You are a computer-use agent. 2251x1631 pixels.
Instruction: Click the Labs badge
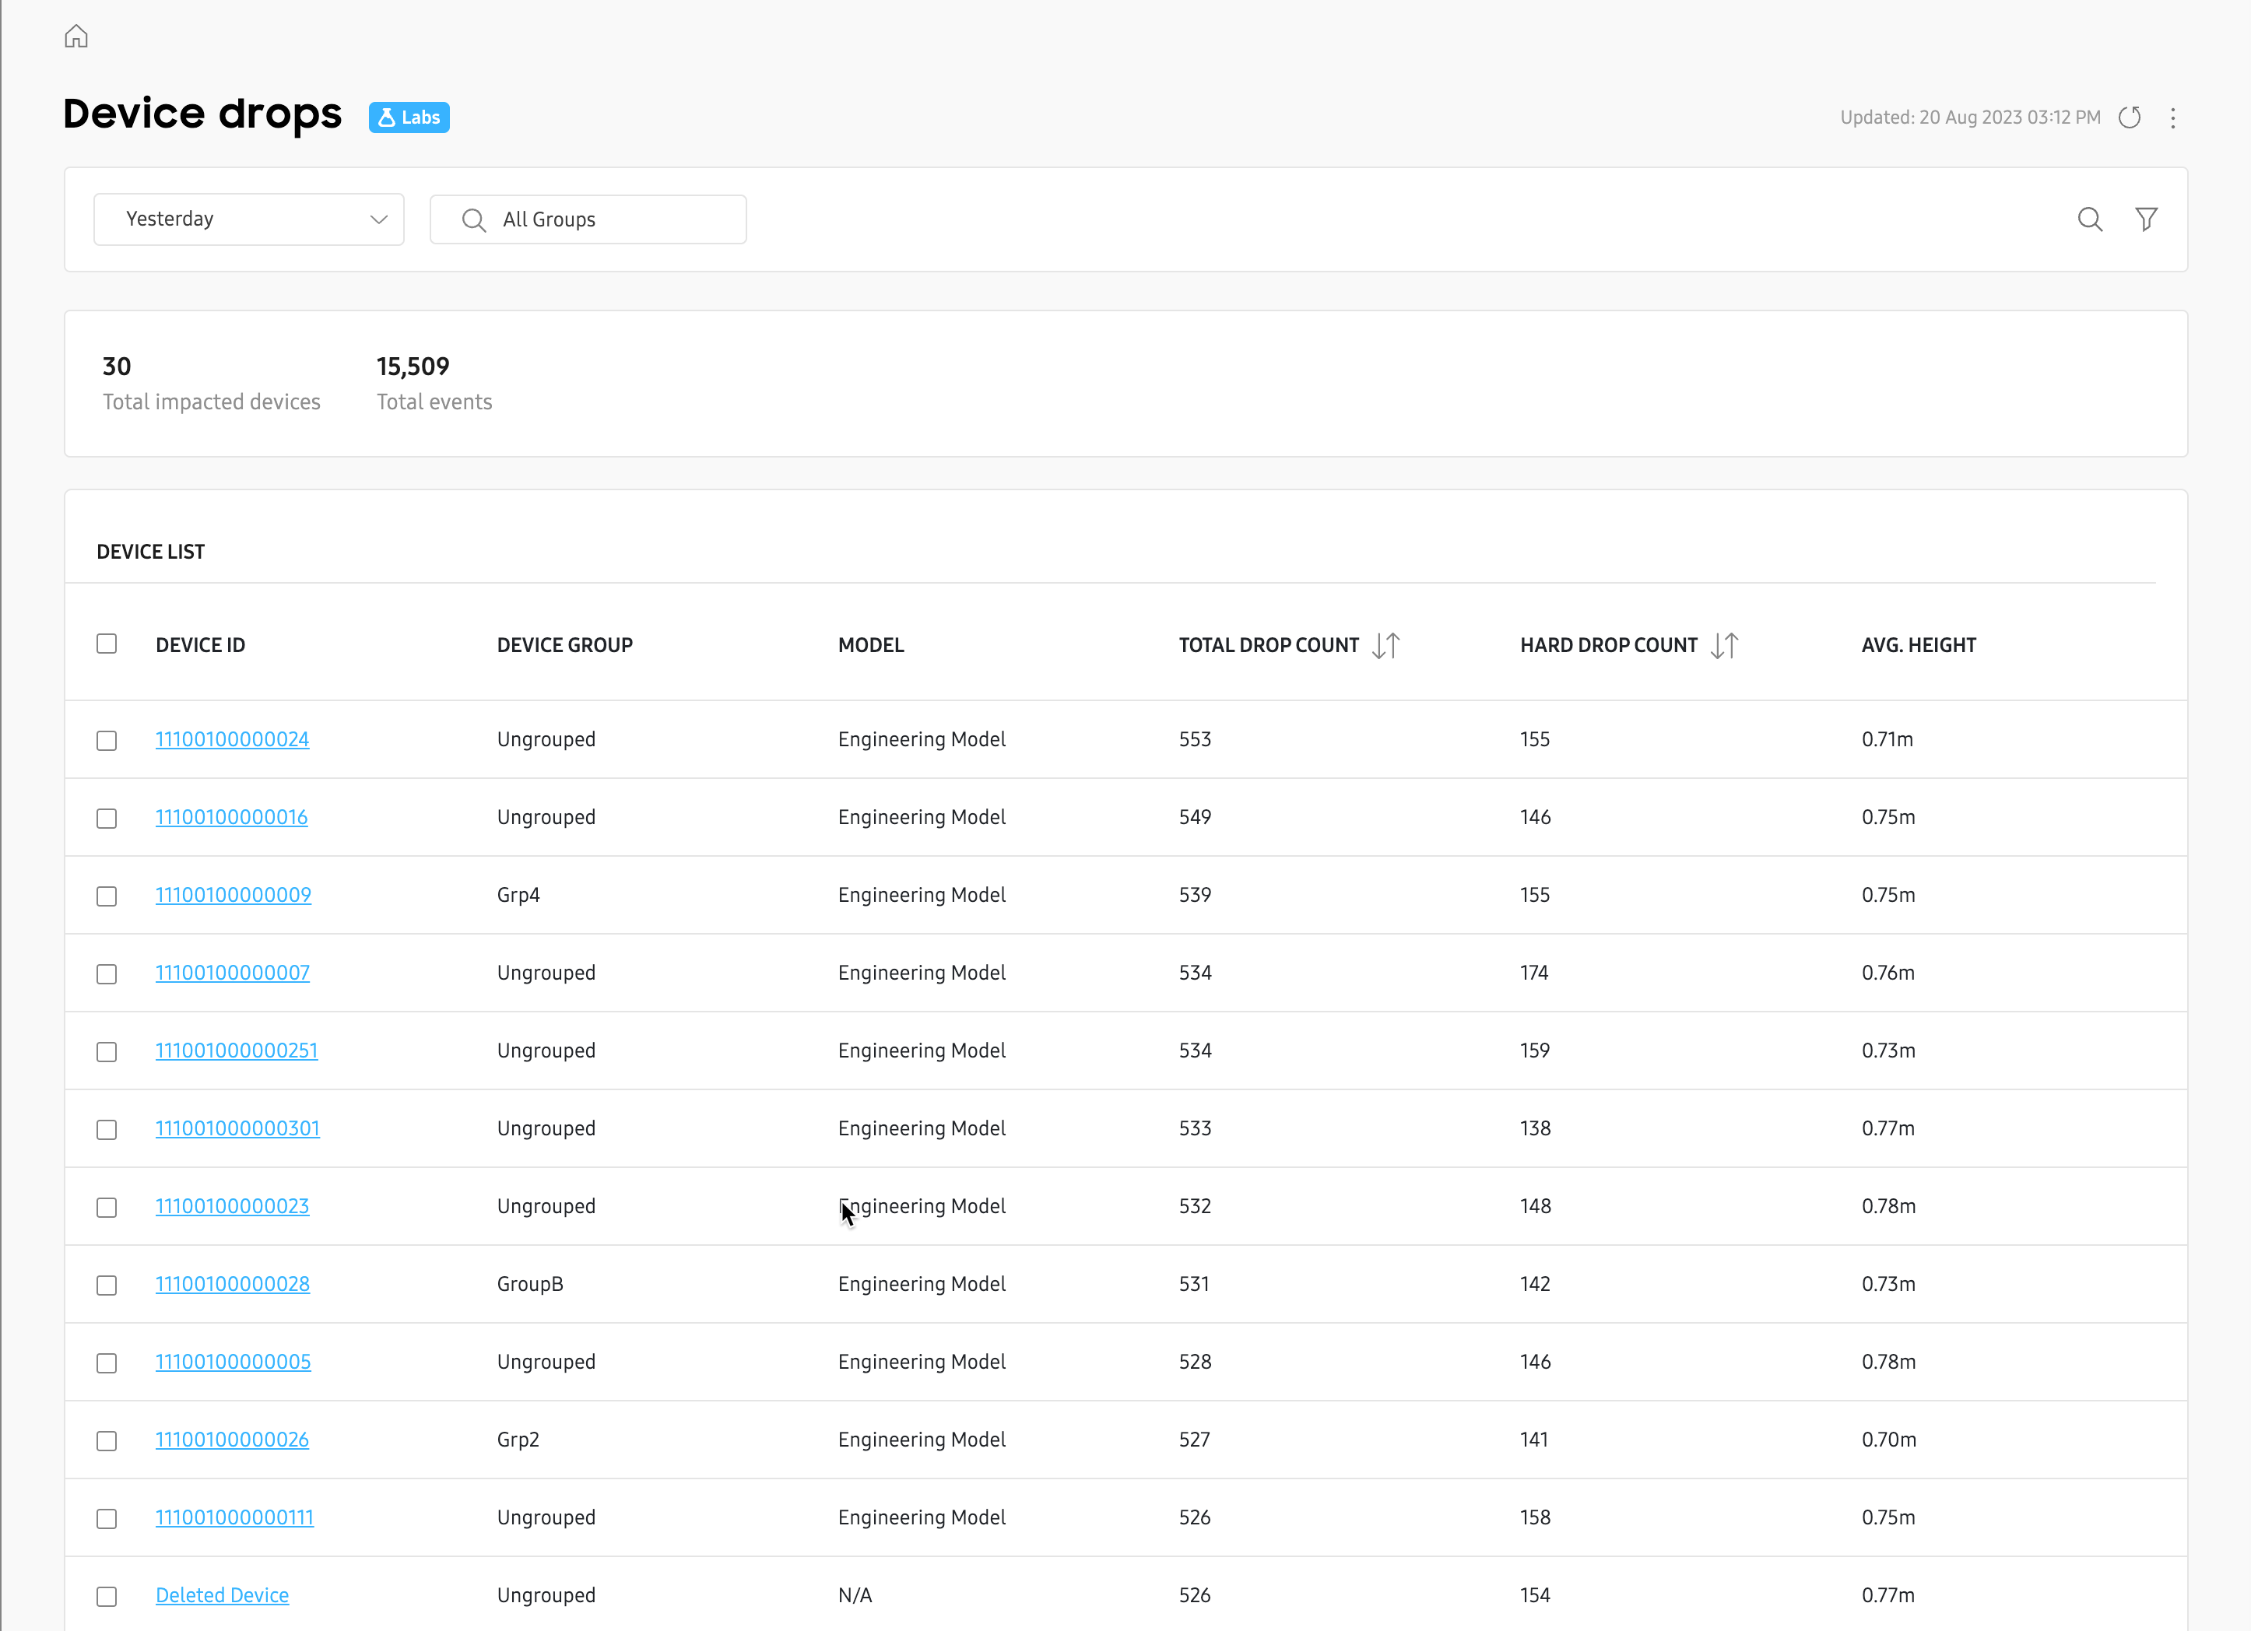click(409, 117)
